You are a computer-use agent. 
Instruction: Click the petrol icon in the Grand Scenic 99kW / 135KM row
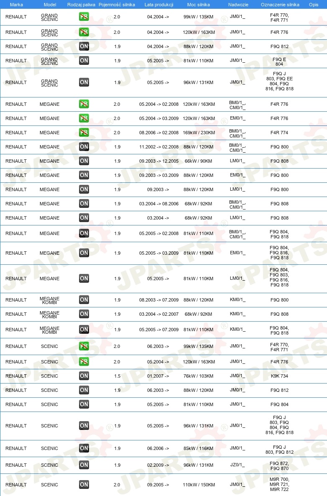point(84,16)
